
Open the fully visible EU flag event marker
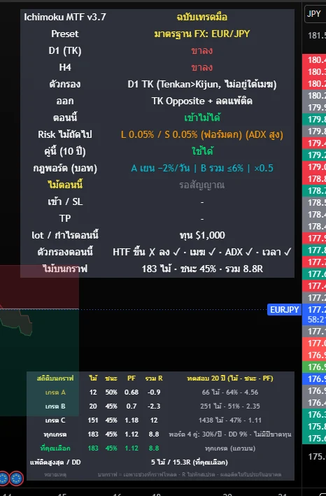pyautogui.click(x=16, y=479)
